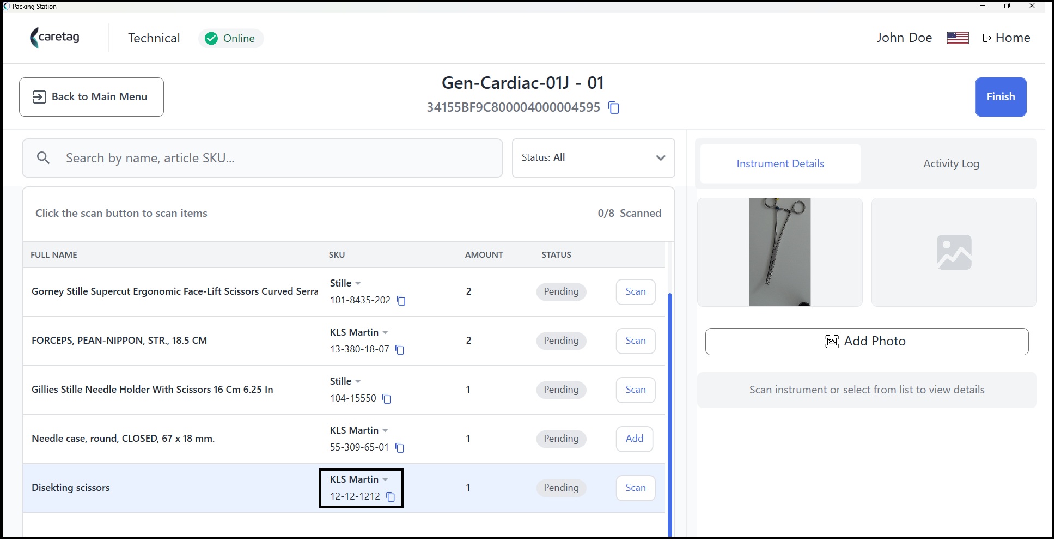Image resolution: width=1061 pixels, height=541 pixels.
Task: Click the US flag language icon
Action: (958, 38)
